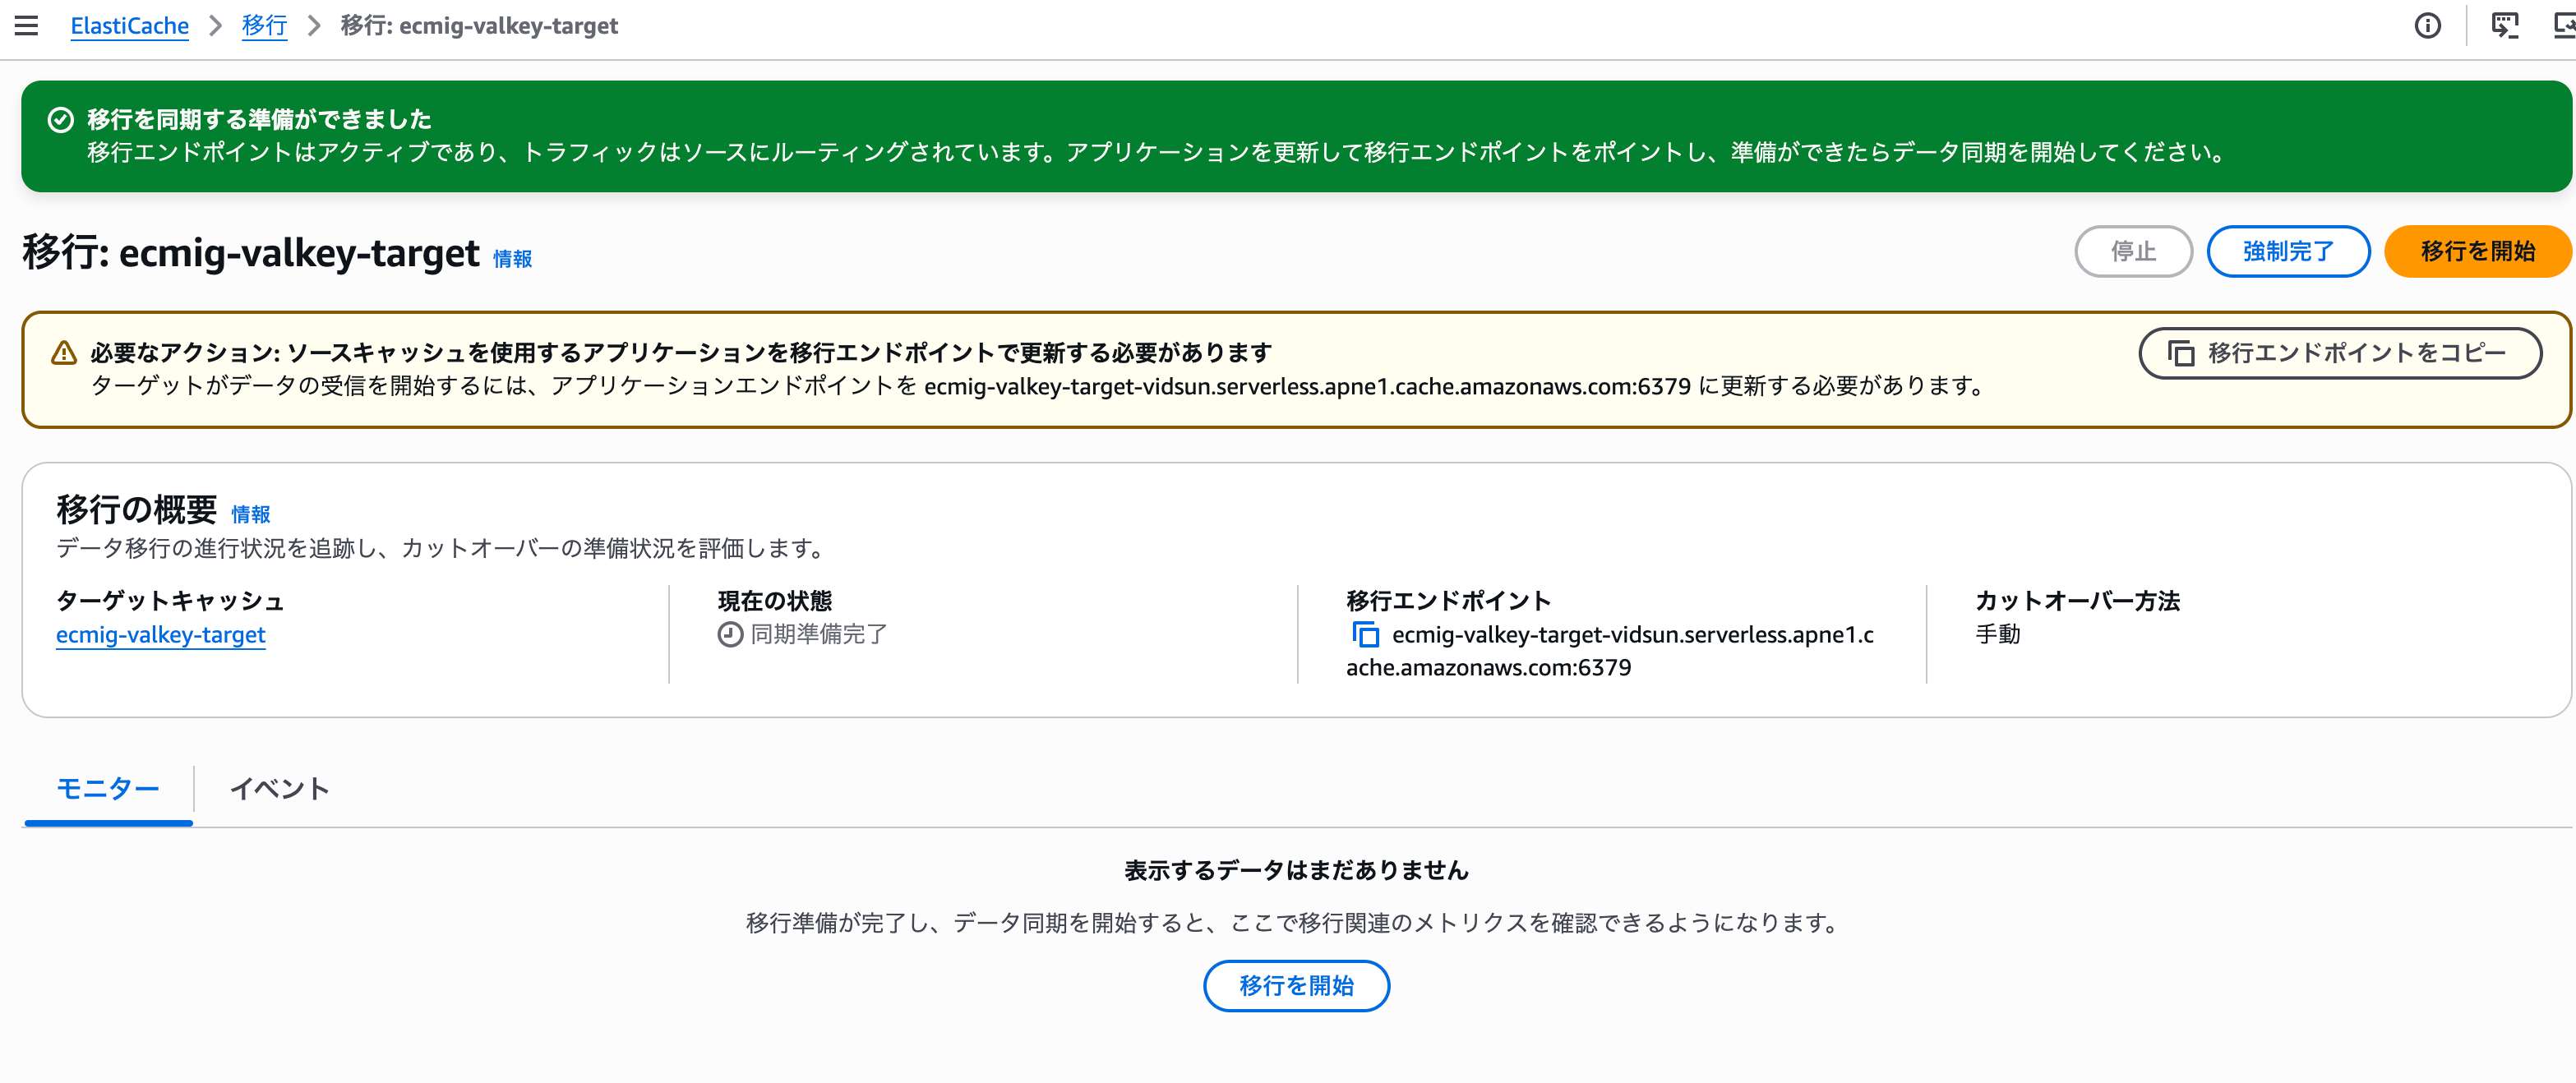Open the tutorials icon in header
2576x1083 pixels.
2504,25
